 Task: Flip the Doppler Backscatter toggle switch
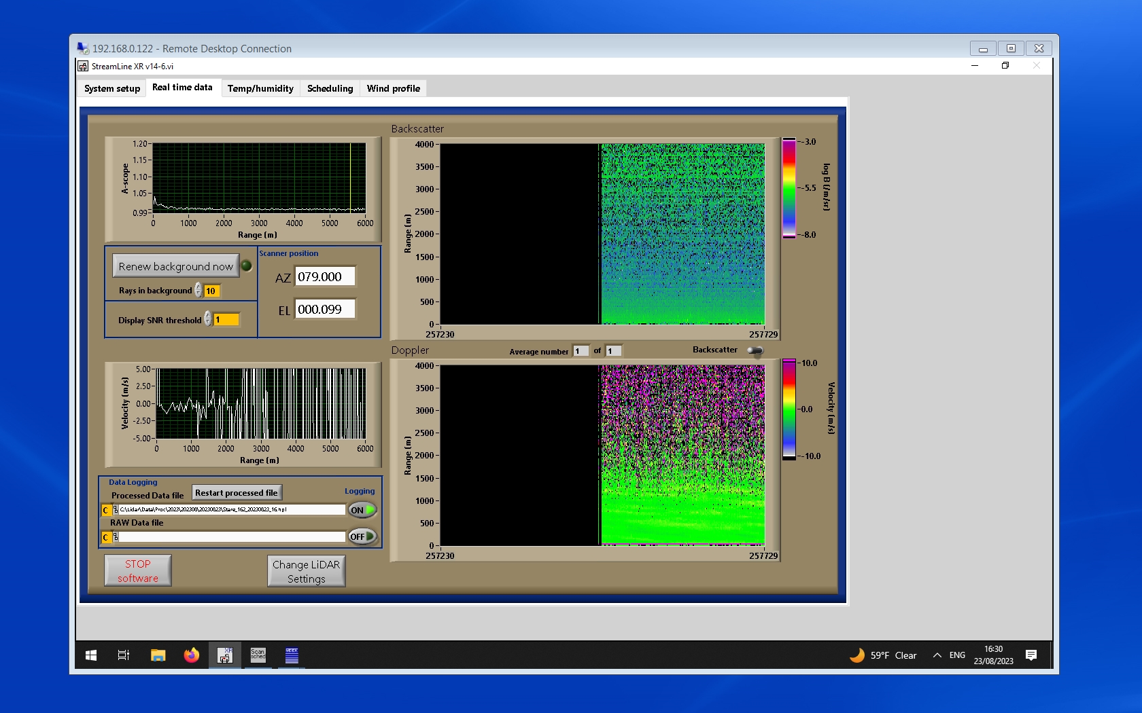point(755,350)
